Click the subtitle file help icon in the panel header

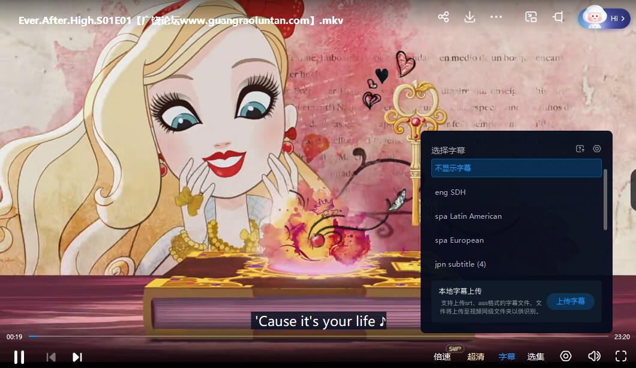point(580,149)
